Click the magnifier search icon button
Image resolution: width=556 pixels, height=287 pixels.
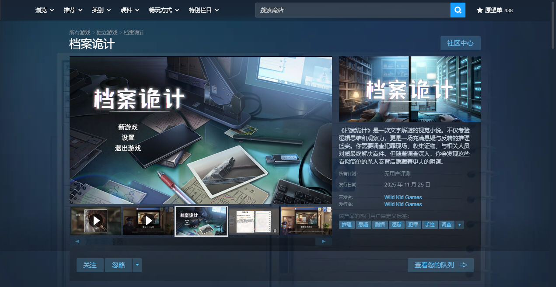(x=458, y=10)
